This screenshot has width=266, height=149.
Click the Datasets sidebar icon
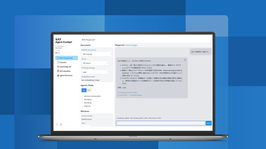tap(58, 62)
